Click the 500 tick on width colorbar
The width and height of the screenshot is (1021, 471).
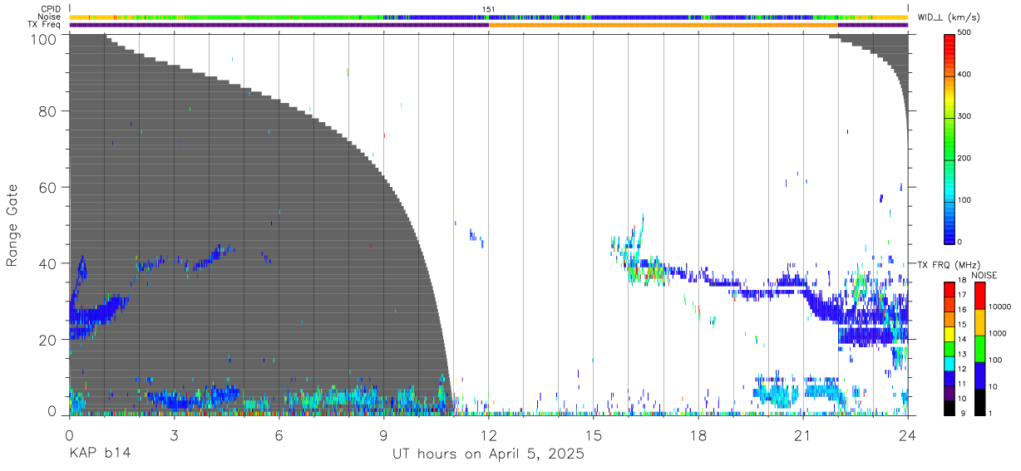click(965, 33)
